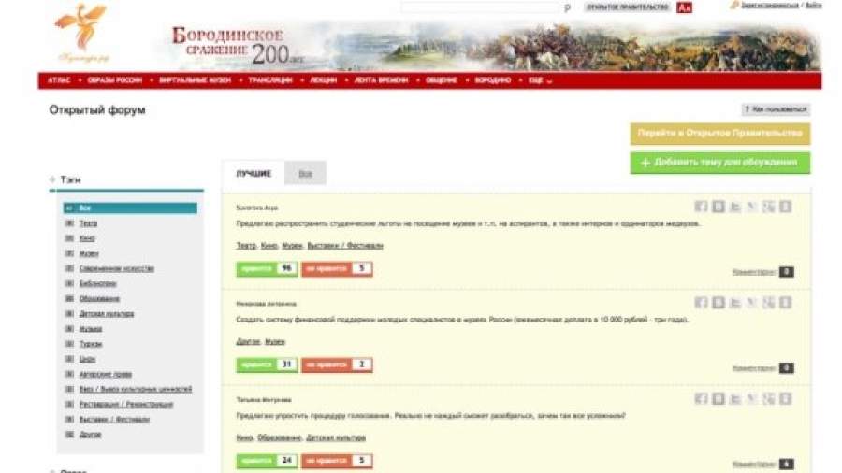Click the red font size 'Aa' icon
842x473 pixels.
pos(684,7)
